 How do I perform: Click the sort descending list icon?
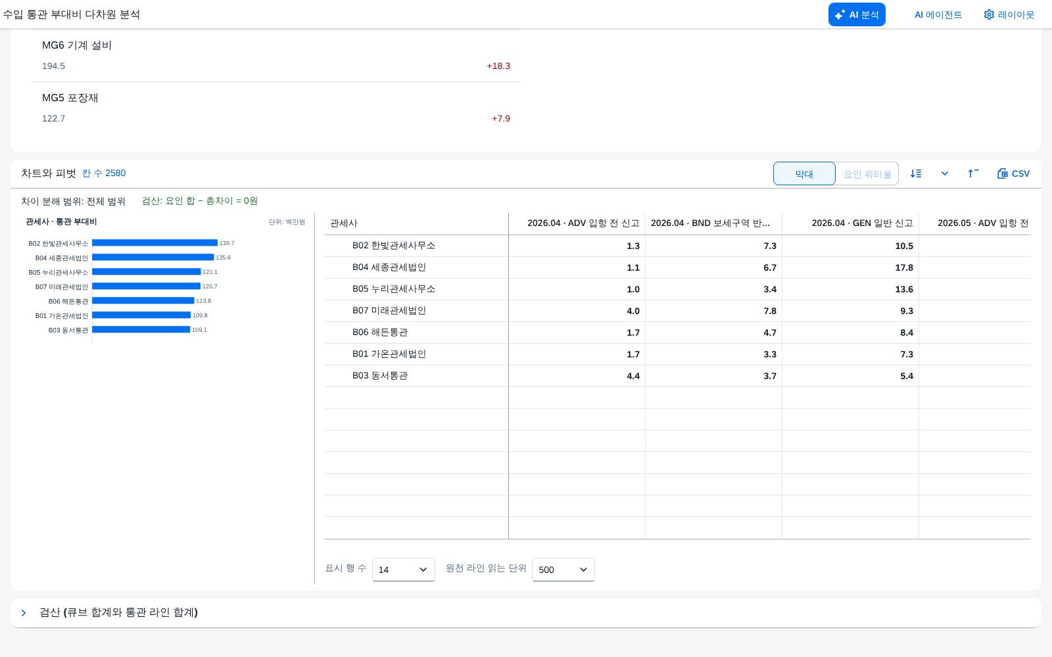[x=916, y=173]
